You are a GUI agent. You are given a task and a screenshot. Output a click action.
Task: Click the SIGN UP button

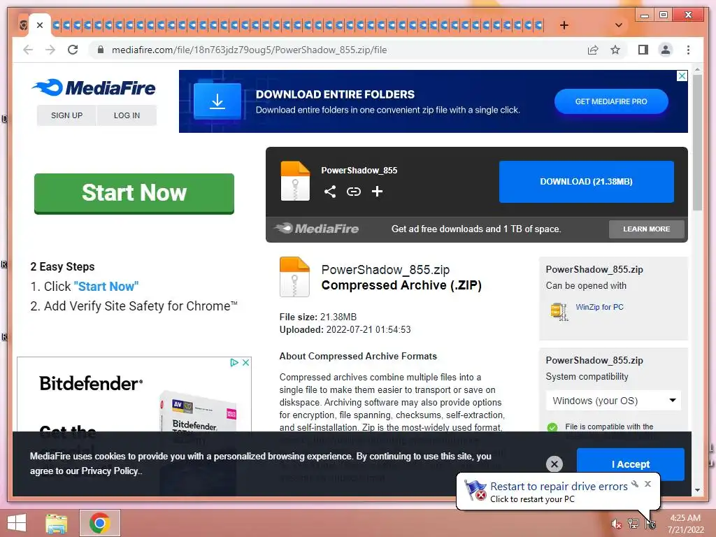[66, 115]
